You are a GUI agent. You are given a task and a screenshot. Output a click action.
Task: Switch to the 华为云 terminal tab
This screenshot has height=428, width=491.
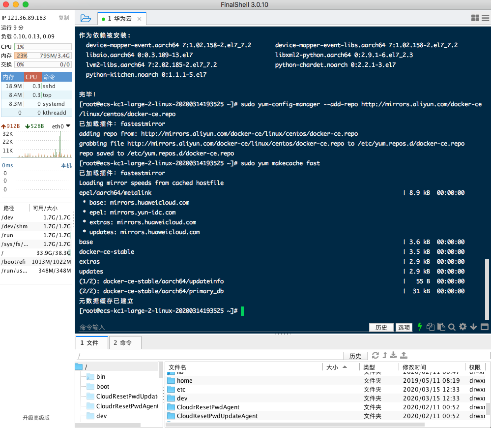tap(122, 19)
